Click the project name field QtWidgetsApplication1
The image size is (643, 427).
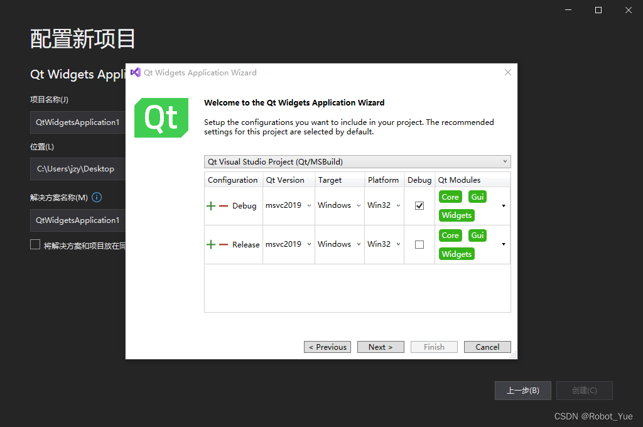click(x=78, y=122)
